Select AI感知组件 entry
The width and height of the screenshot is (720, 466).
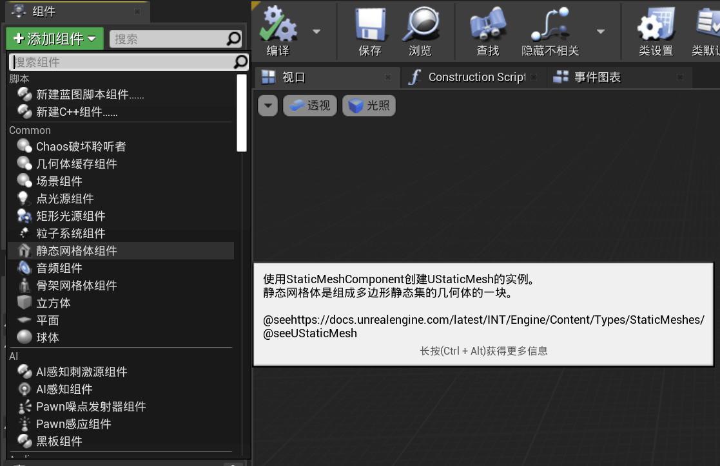[x=121, y=389]
